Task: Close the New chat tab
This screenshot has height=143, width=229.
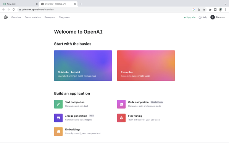Action: (x=37, y=4)
